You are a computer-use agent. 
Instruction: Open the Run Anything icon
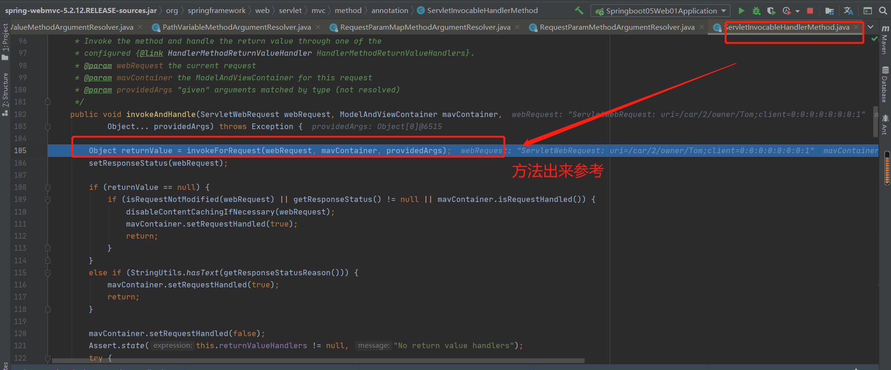[868, 10]
